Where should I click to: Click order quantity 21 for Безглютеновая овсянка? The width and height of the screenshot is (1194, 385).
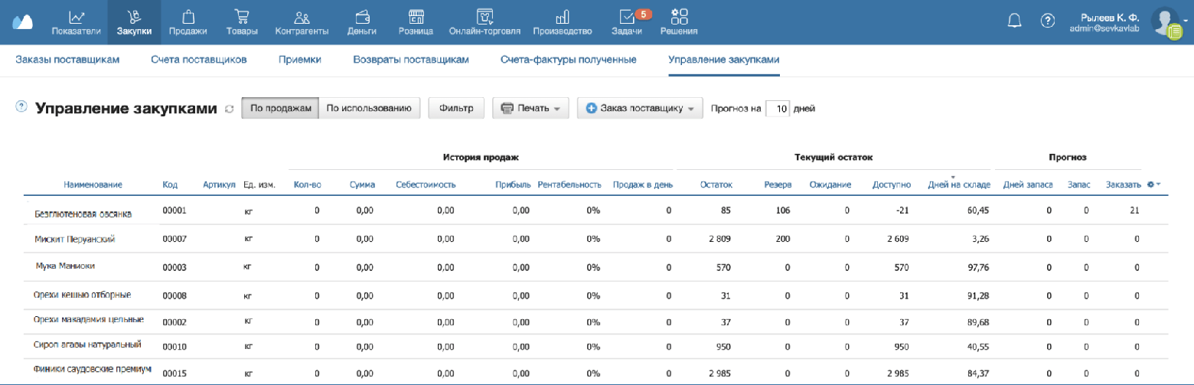point(1134,210)
